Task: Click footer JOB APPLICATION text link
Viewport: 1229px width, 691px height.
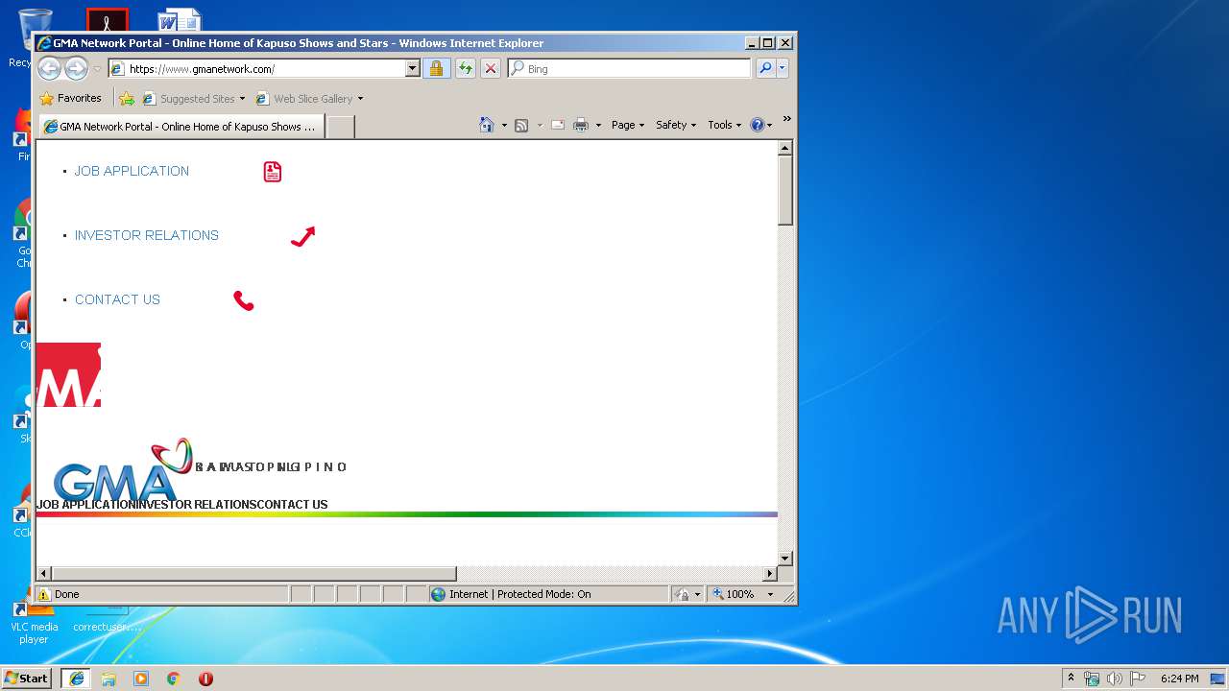Action: point(85,505)
